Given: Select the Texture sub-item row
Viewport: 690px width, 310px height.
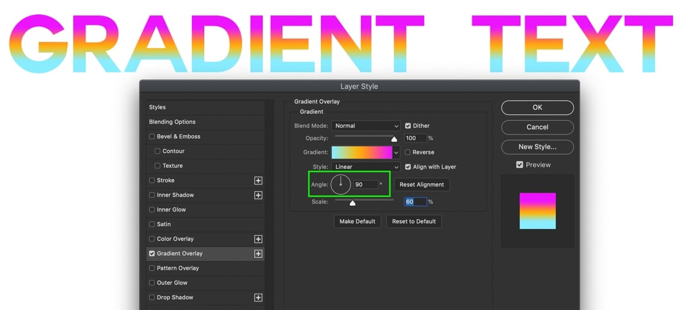Looking at the screenshot, I should click(206, 166).
